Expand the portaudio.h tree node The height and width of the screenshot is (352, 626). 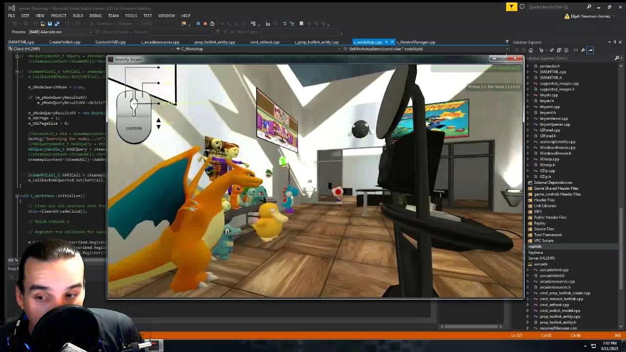click(528, 66)
